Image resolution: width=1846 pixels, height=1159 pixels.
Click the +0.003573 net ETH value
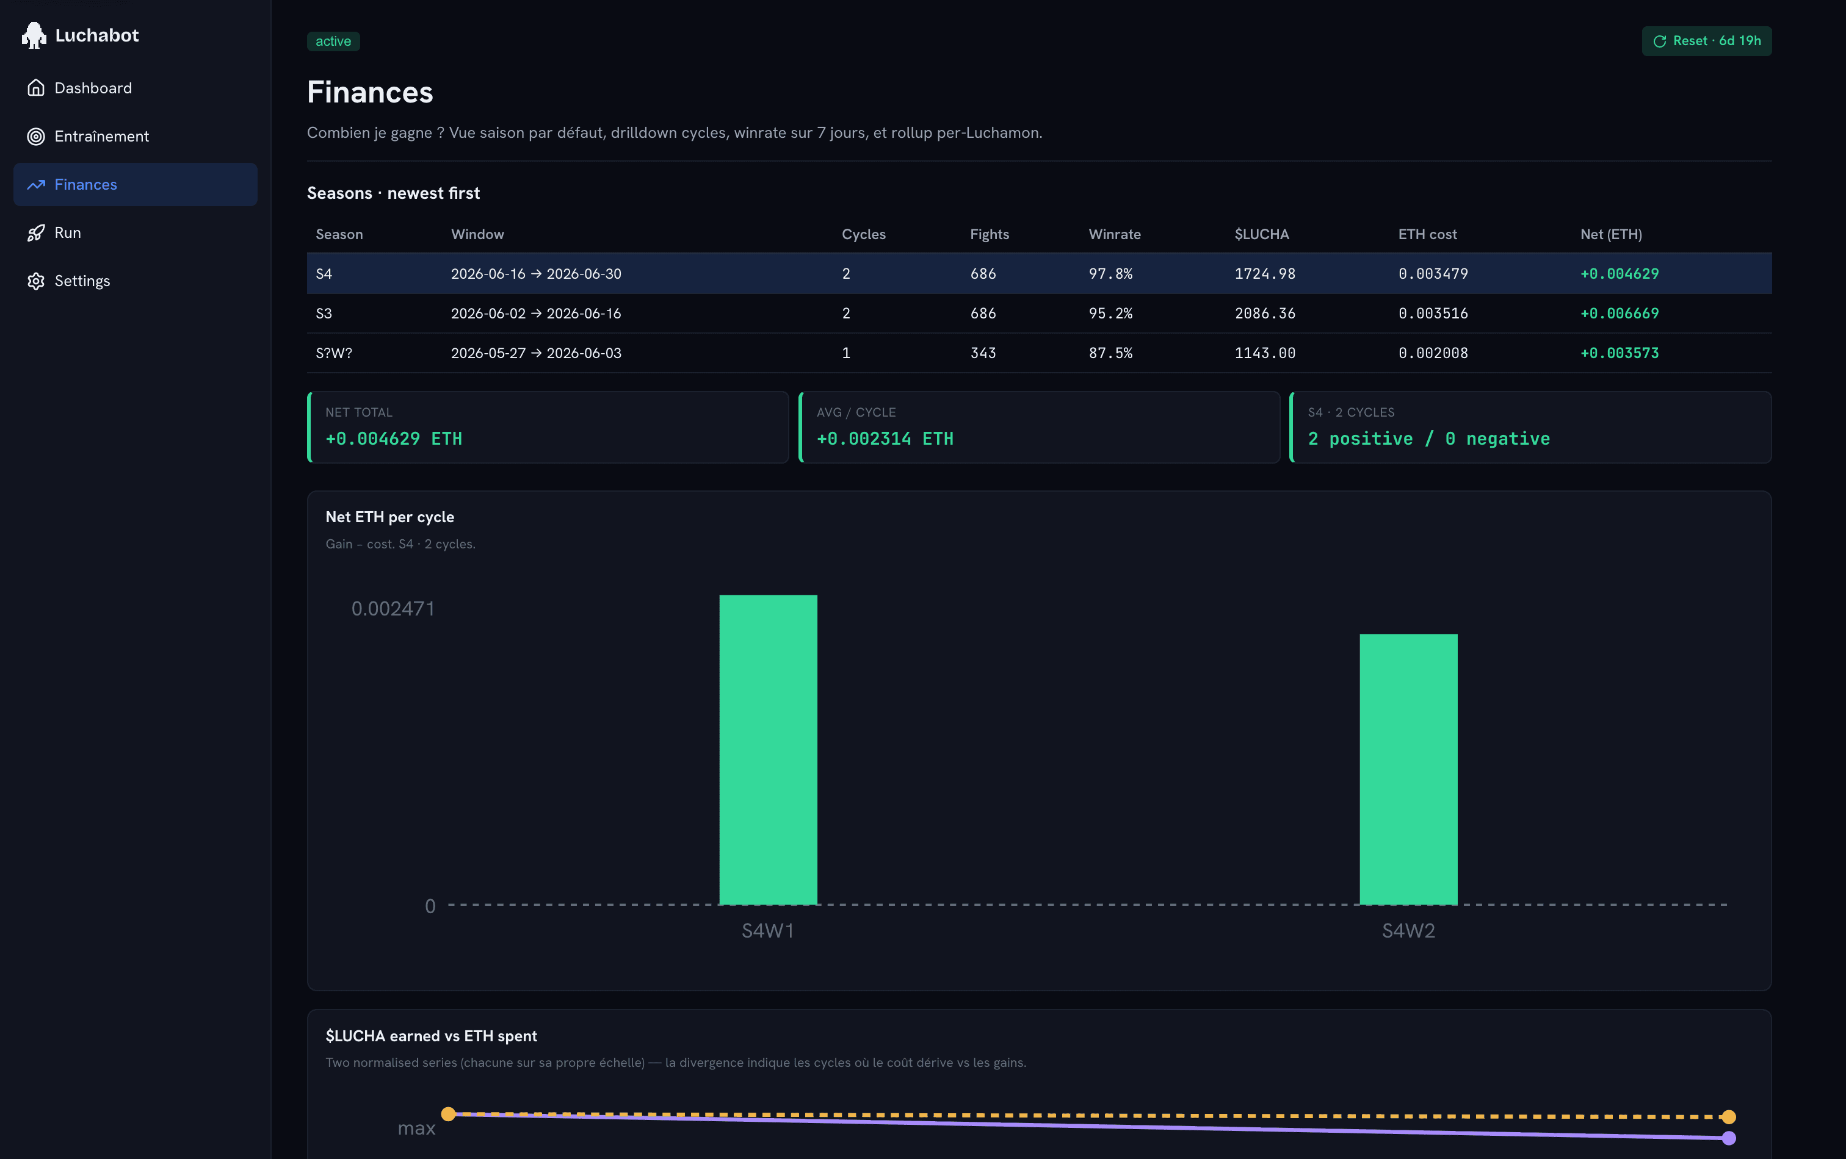1620,353
